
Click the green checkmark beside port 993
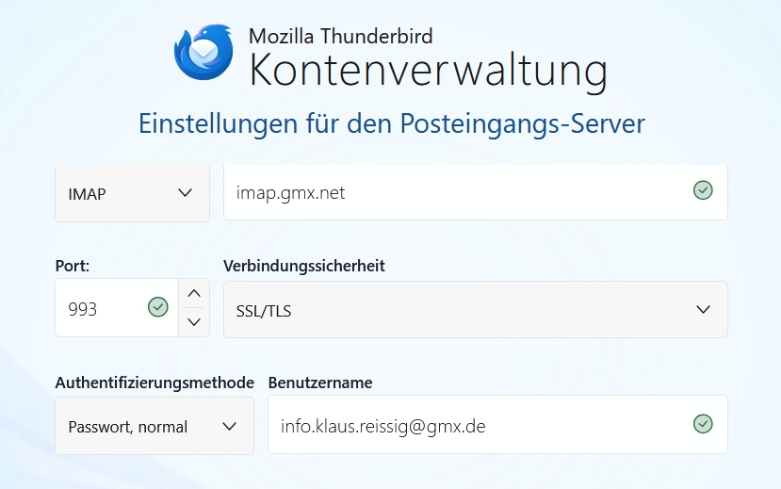coord(157,307)
